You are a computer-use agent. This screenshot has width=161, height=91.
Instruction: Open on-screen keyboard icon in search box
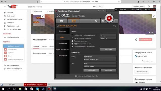(94, 7)
